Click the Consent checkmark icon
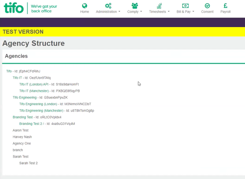Screen dimensions: 245x179 207,6
